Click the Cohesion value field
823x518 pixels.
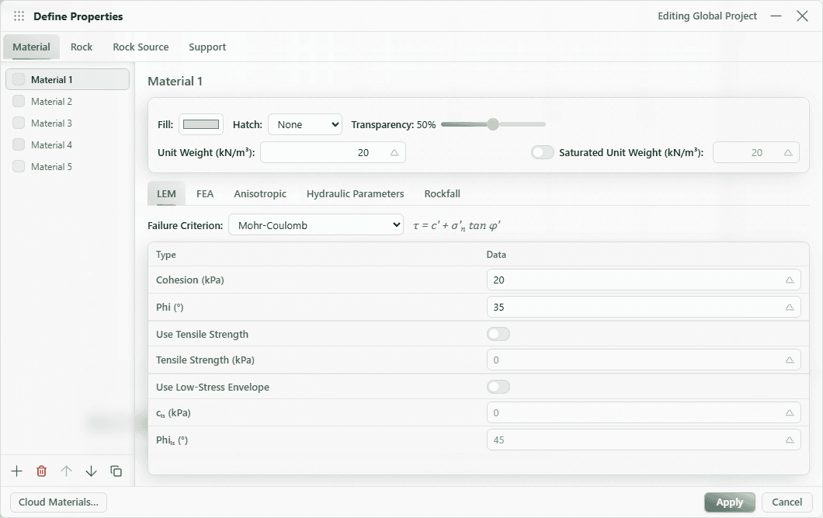tap(644, 280)
